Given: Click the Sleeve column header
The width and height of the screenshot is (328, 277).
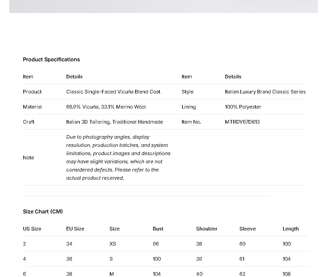Looking at the screenshot, I should 247,229.
